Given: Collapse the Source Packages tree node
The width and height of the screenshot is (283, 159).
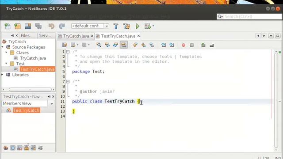Looking at the screenshot, I should tap(3, 47).
